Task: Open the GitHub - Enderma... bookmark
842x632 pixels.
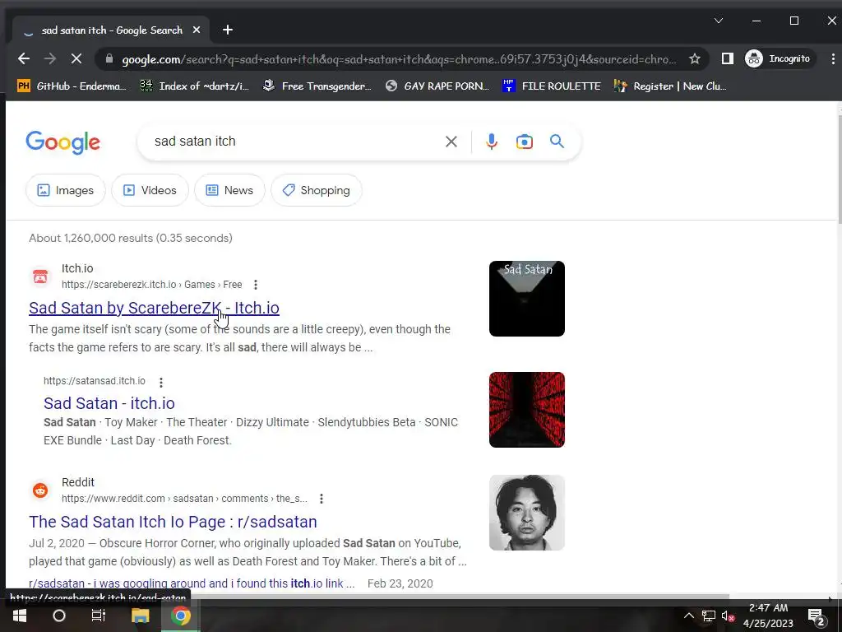Action: (x=72, y=86)
